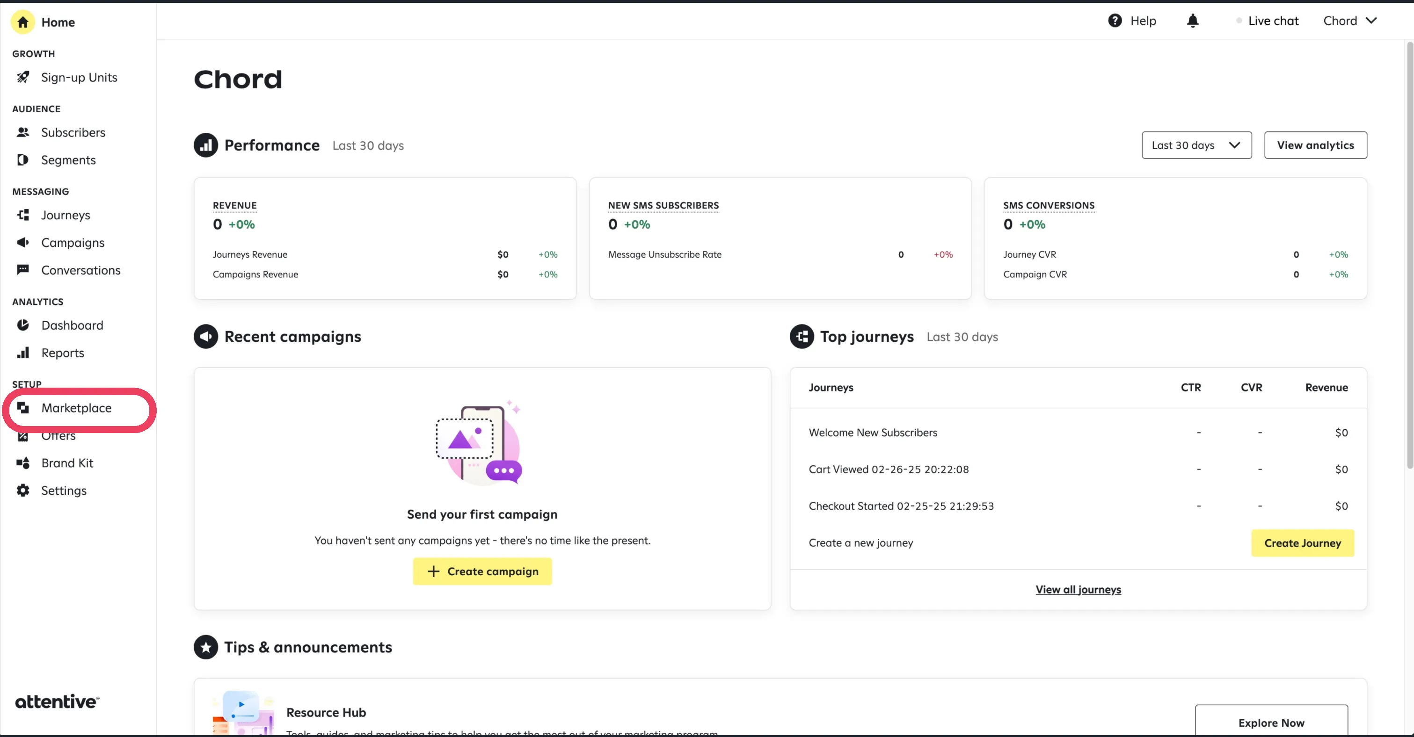The image size is (1414, 737).
Task: Open the notifications bell icon
Action: tap(1192, 21)
